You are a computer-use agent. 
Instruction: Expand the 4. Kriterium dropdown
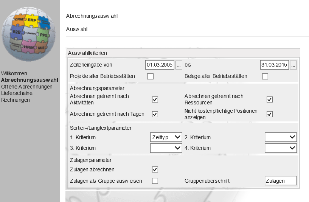coord(281,148)
